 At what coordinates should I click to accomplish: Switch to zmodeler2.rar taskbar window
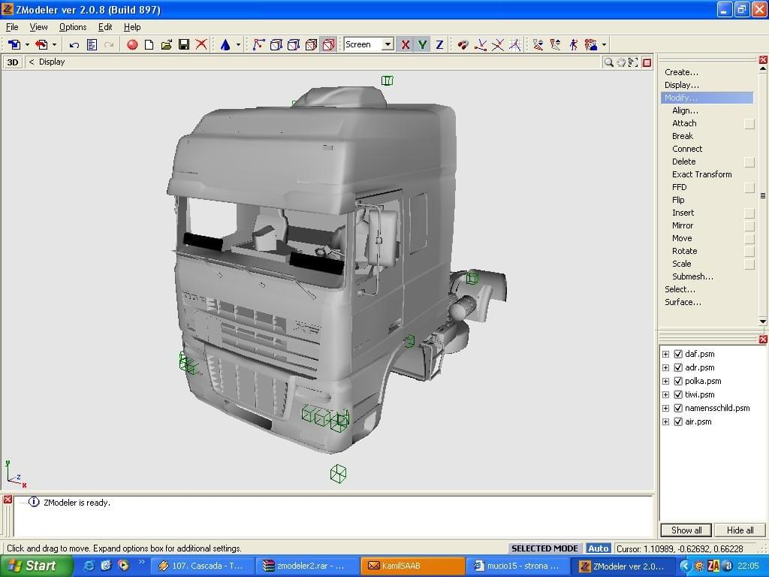click(x=308, y=566)
